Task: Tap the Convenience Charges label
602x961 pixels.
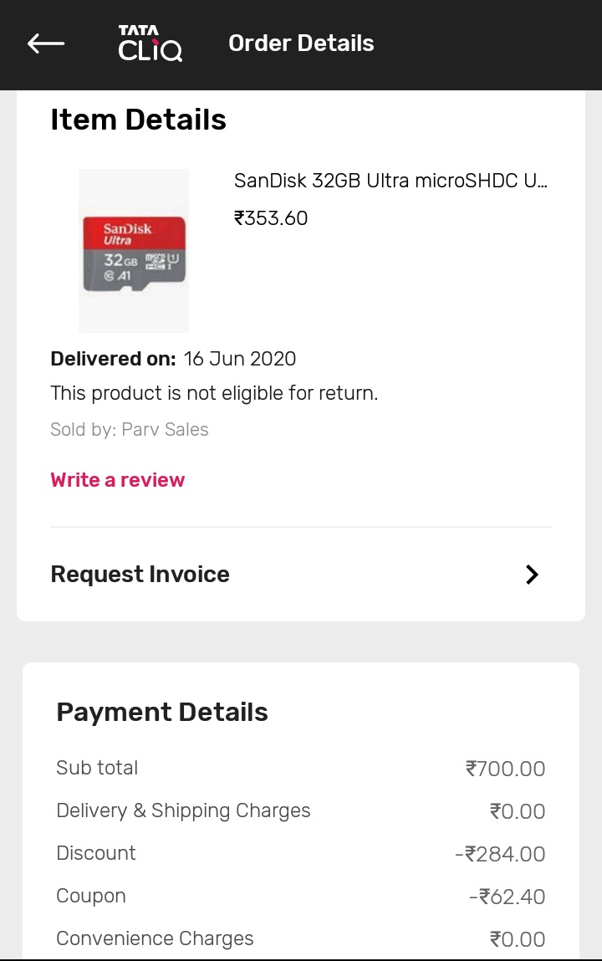Action: click(155, 938)
